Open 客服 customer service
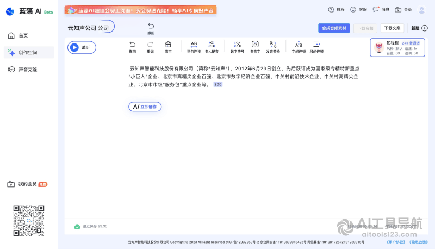The image size is (435, 249). pyautogui.click(x=358, y=9)
